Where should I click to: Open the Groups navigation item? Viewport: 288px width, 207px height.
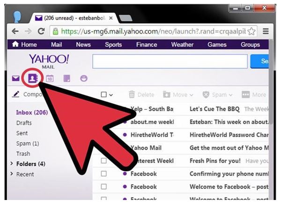point(250,44)
